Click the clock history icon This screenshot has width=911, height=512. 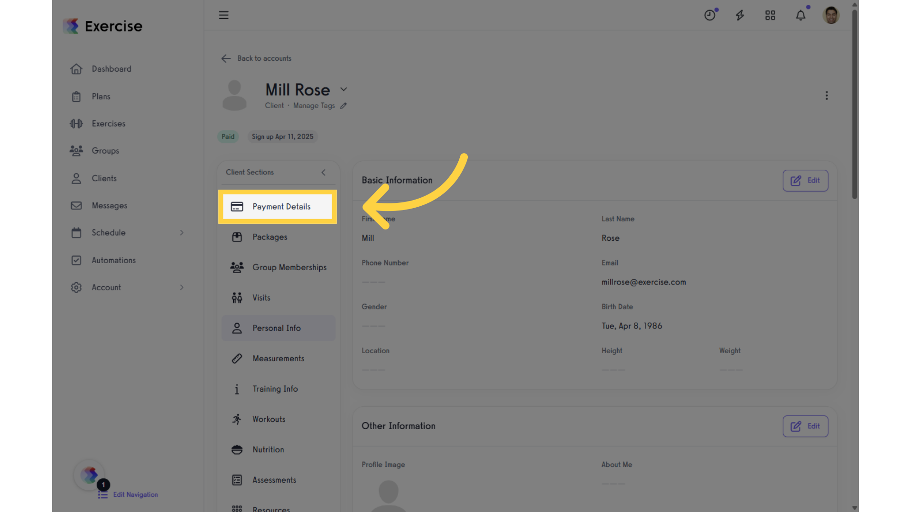coord(710,15)
